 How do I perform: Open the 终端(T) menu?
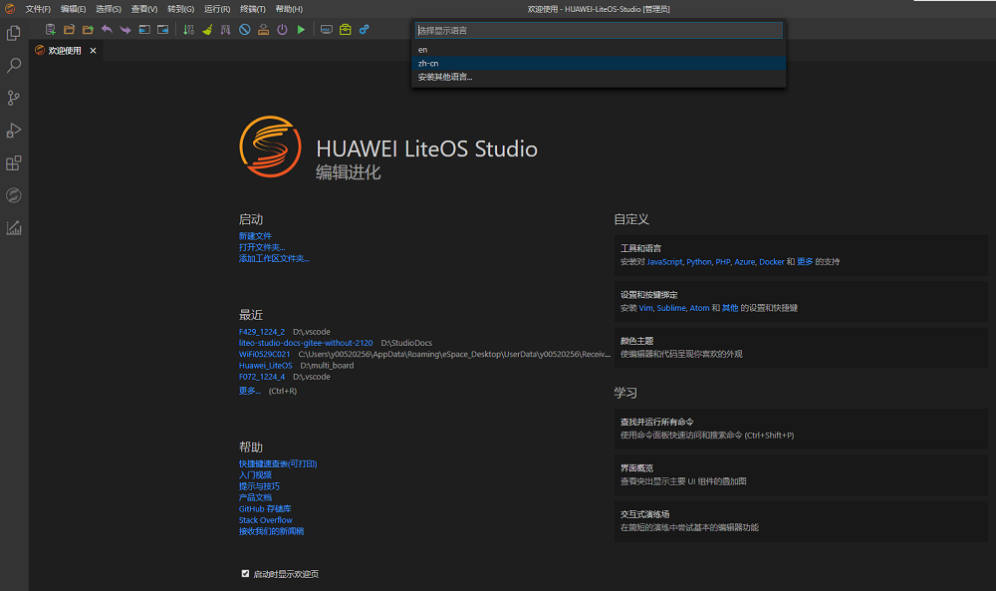point(253,9)
